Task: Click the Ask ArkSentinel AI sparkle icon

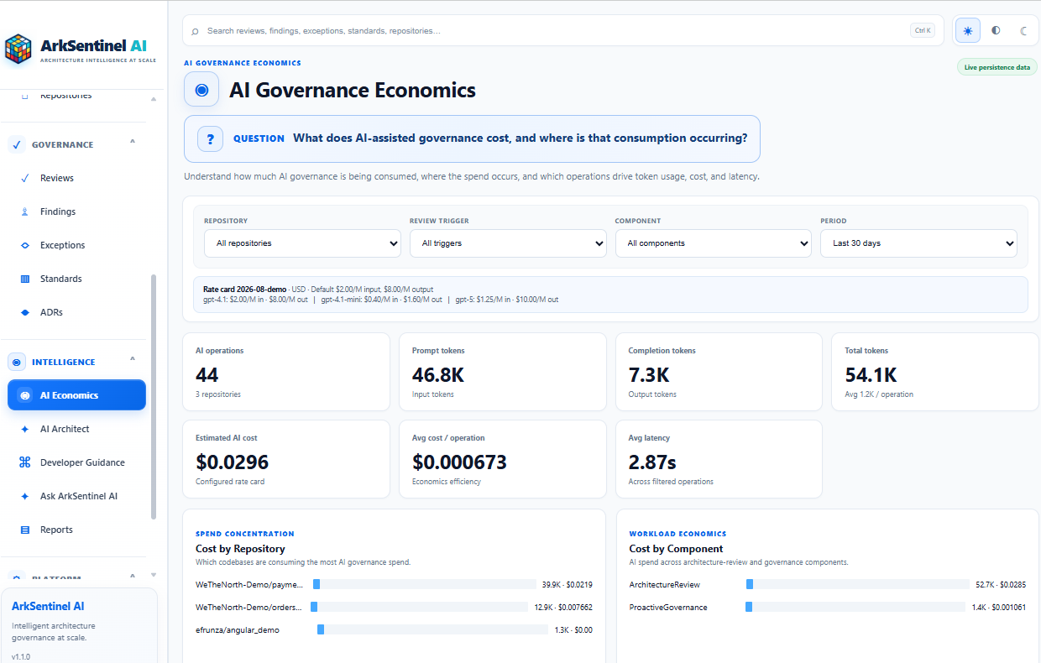Action: click(x=24, y=496)
